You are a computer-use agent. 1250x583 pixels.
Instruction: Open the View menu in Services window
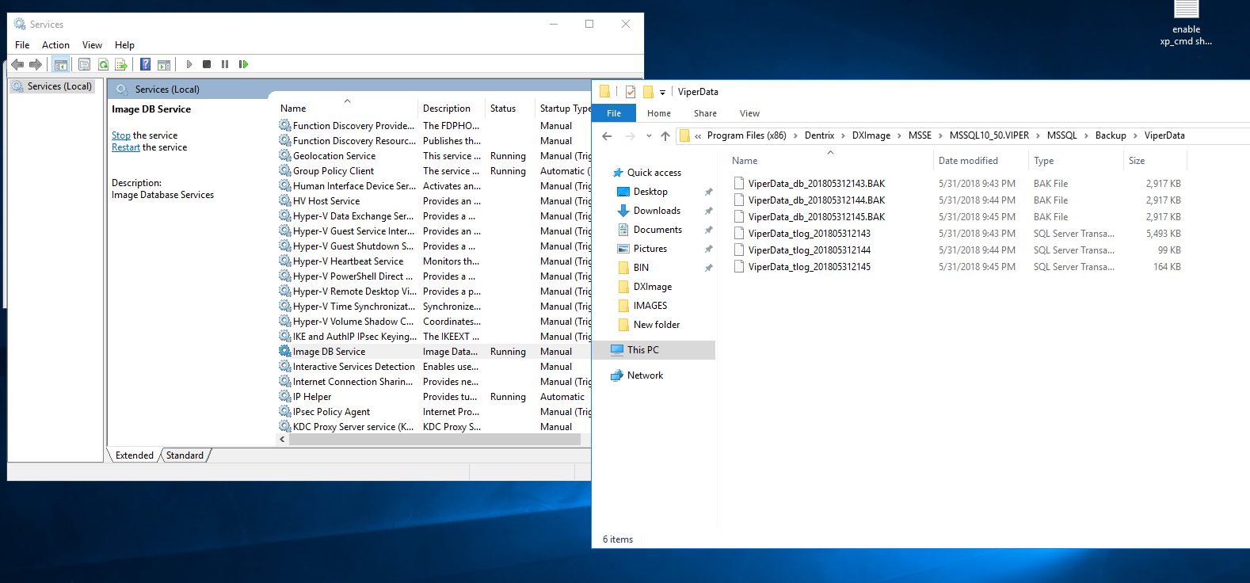(92, 45)
